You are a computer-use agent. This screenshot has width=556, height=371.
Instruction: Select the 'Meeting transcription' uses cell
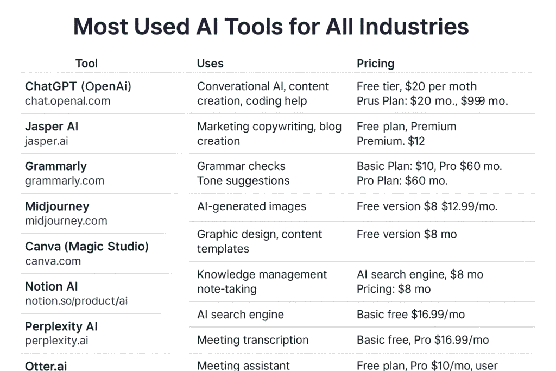coord(252,340)
